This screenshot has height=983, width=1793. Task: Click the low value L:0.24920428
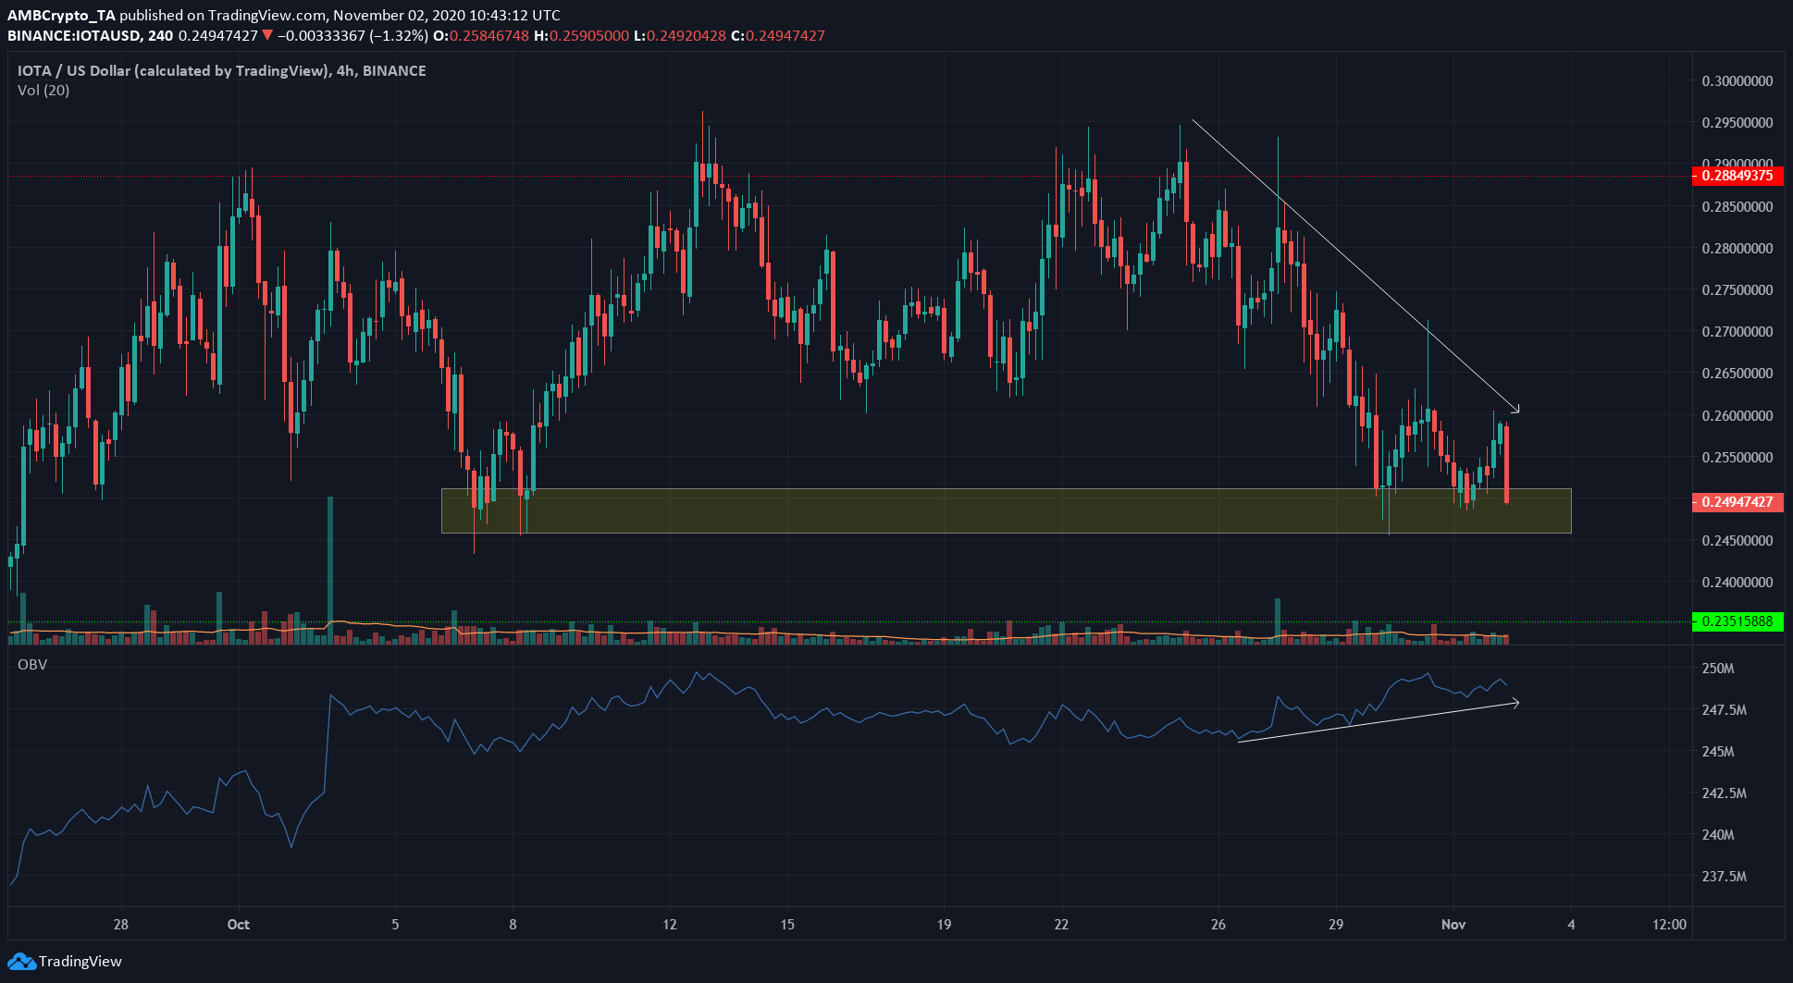pos(680,36)
